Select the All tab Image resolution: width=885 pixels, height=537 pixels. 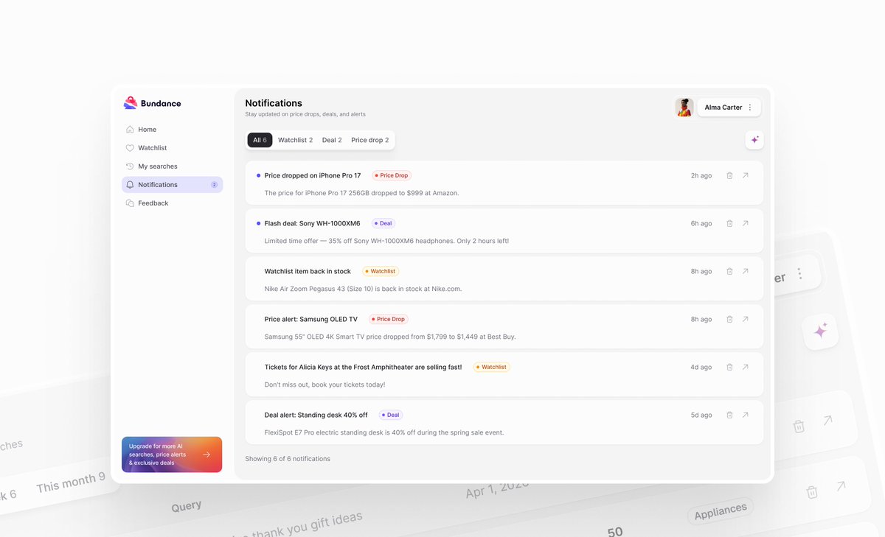[x=260, y=140]
